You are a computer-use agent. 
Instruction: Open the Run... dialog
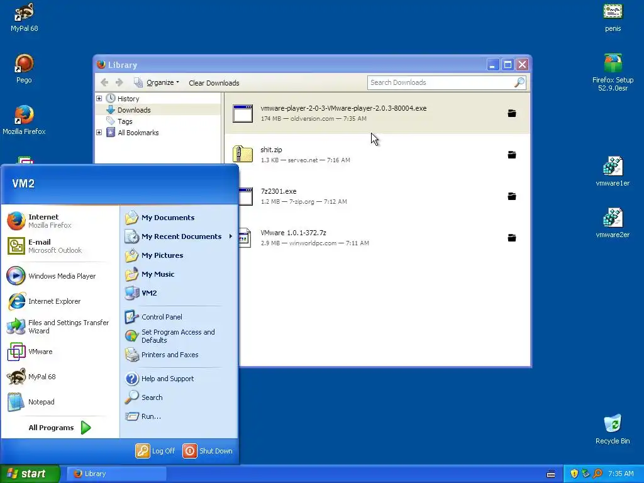179,416
